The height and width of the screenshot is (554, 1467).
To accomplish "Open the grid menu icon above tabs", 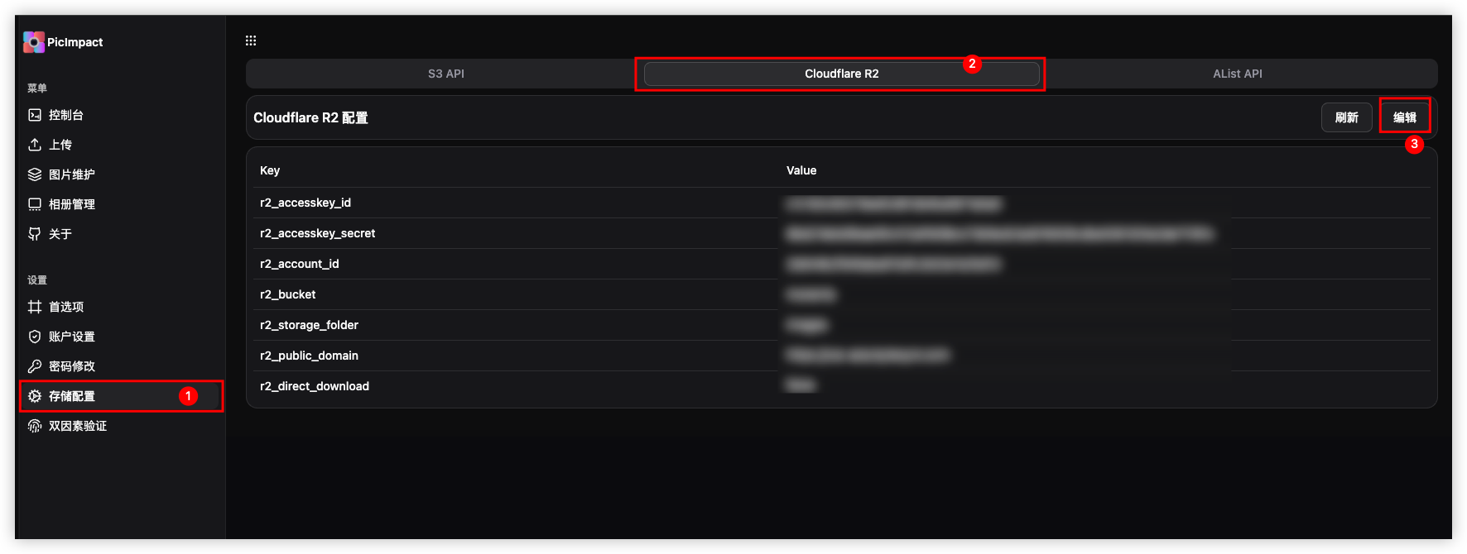I will tap(251, 41).
